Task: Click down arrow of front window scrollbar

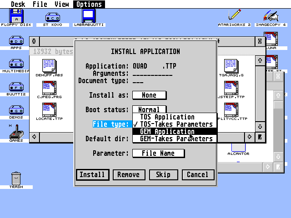Action: point(260,127)
